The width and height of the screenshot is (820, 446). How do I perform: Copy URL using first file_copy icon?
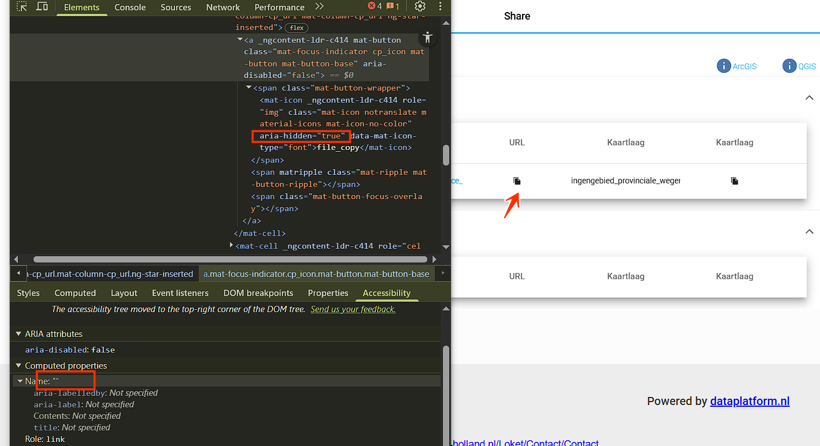(517, 181)
